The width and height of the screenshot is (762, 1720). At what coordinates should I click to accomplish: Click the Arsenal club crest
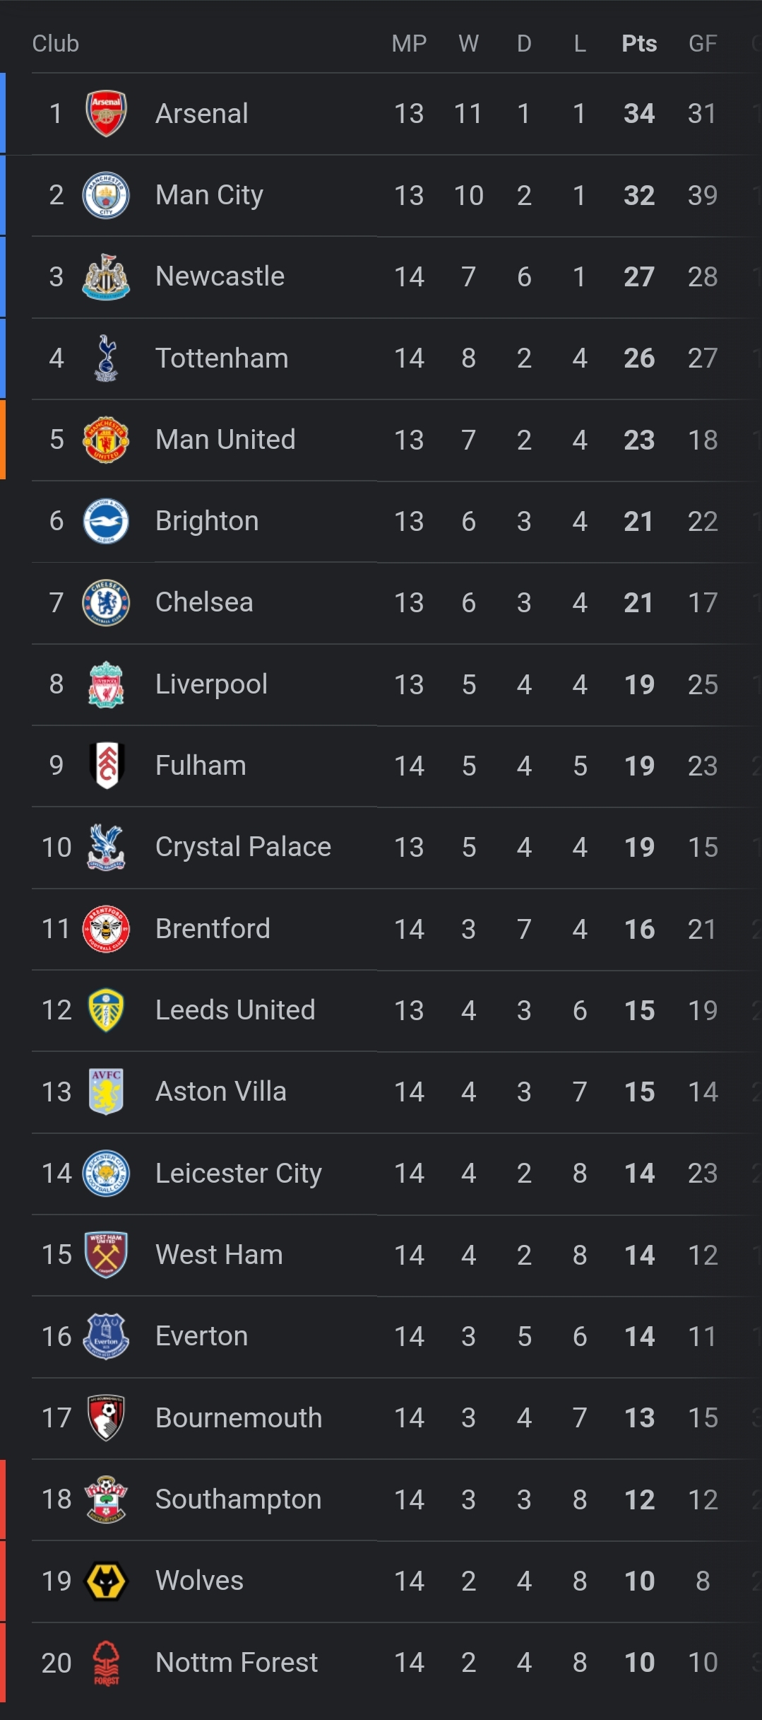point(106,113)
